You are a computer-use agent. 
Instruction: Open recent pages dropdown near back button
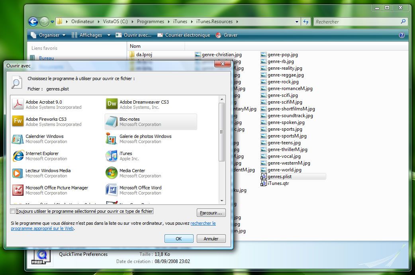click(53, 22)
